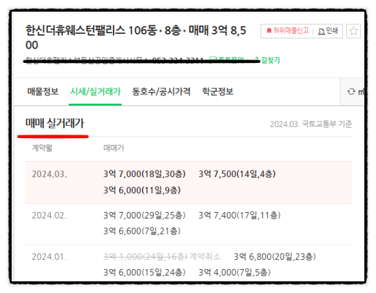Click the 2024.01. contract month cell

49,257
